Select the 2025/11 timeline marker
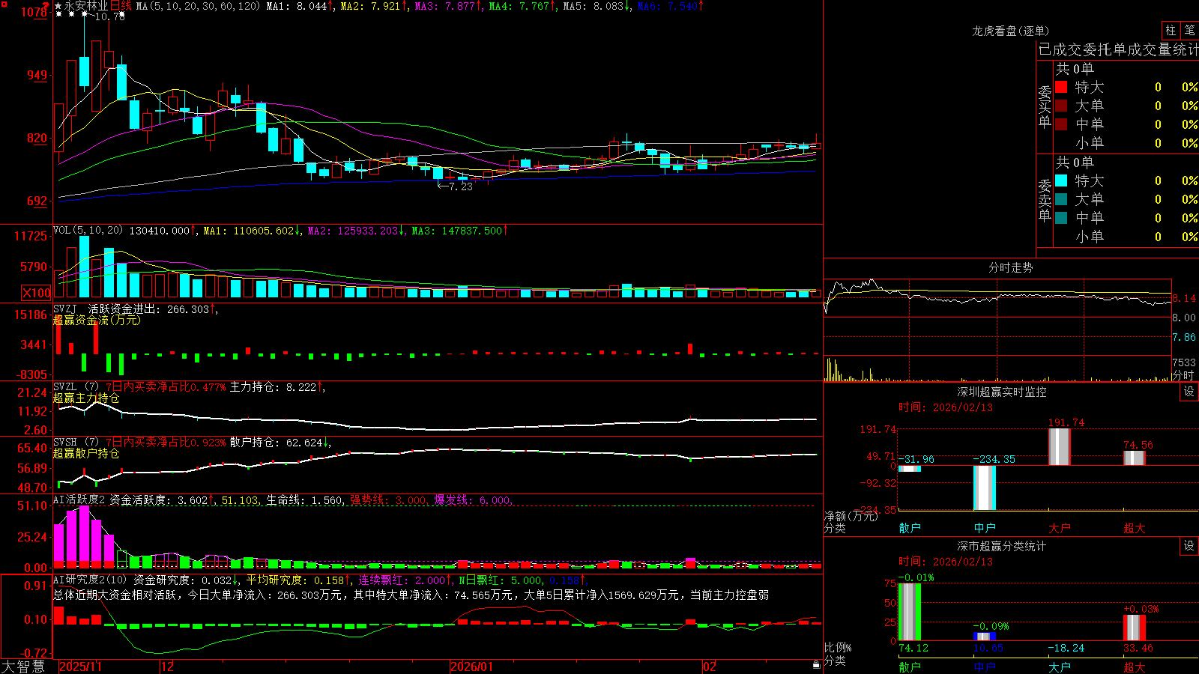Screen dimensions: 1199x674 click(x=80, y=667)
